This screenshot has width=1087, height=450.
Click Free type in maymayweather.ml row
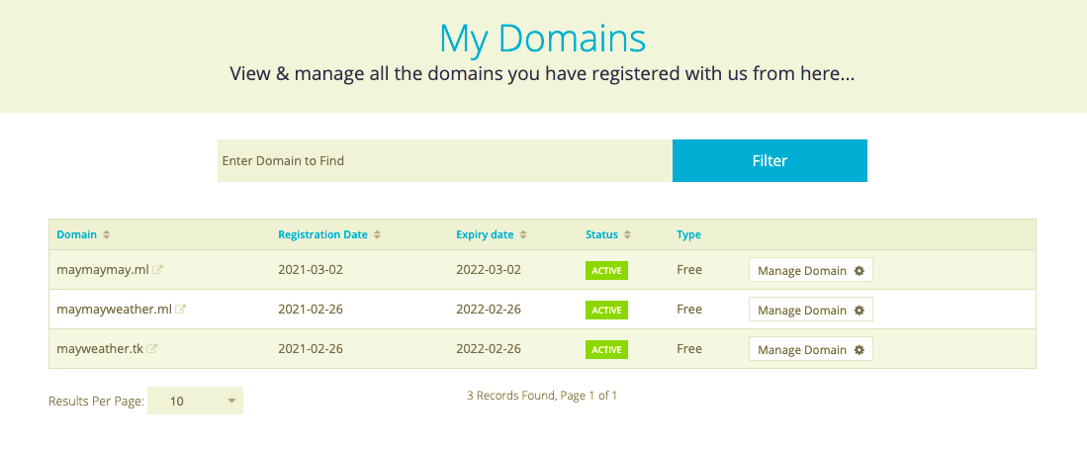pyautogui.click(x=689, y=310)
